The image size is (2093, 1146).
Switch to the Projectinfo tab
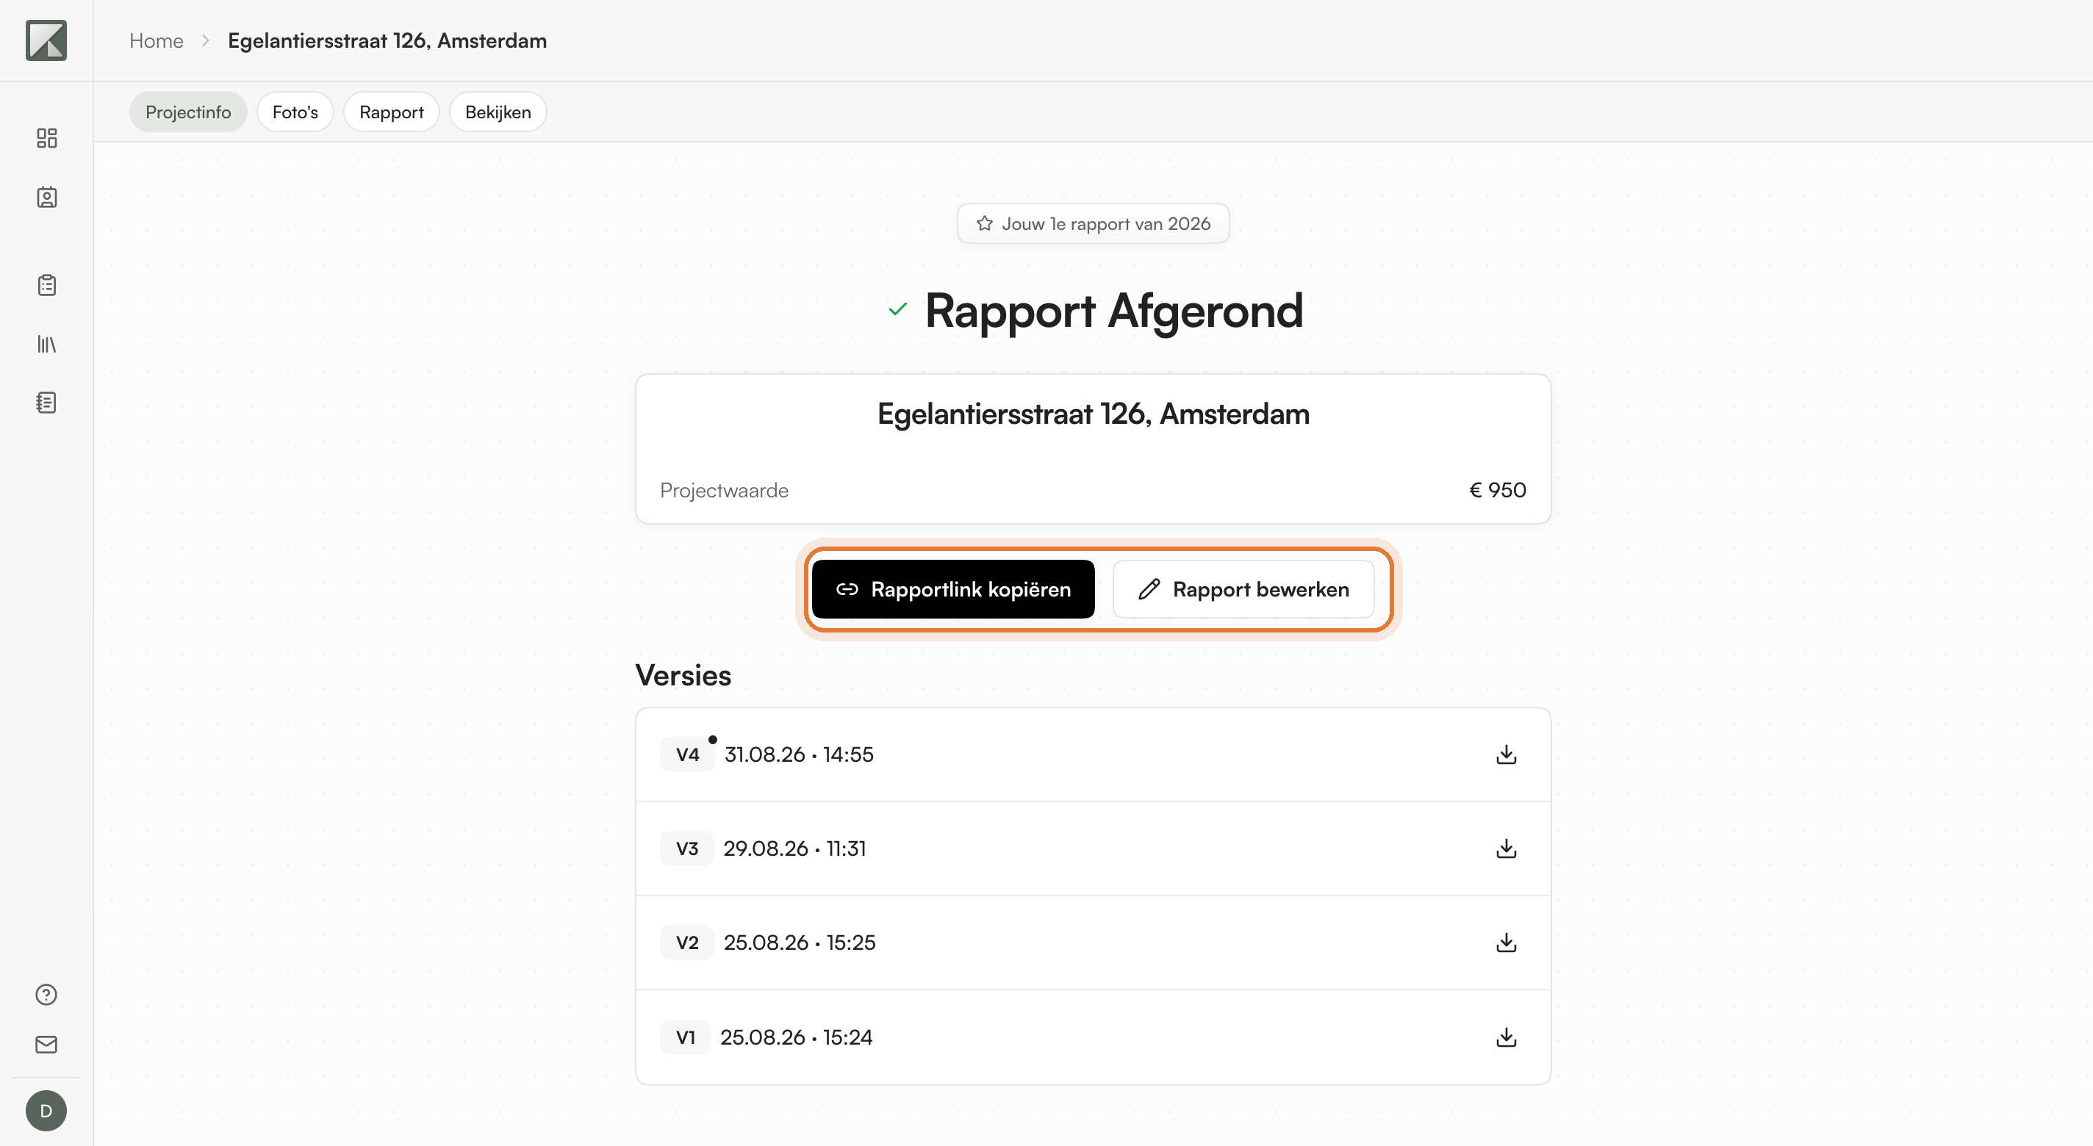tap(187, 112)
